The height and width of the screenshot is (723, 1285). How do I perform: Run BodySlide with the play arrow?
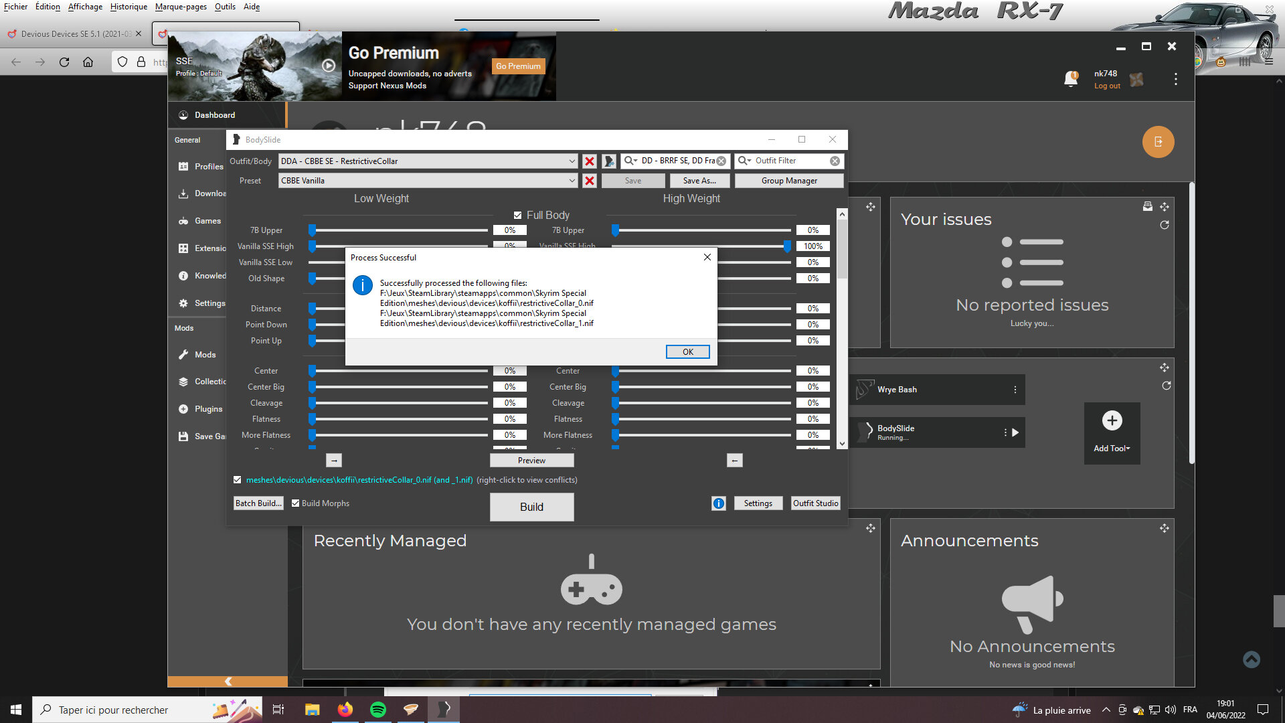1016,432
